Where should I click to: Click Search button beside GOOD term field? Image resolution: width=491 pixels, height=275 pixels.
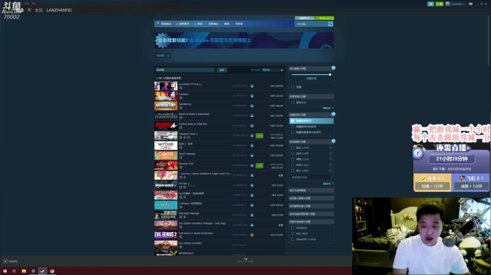(222, 70)
